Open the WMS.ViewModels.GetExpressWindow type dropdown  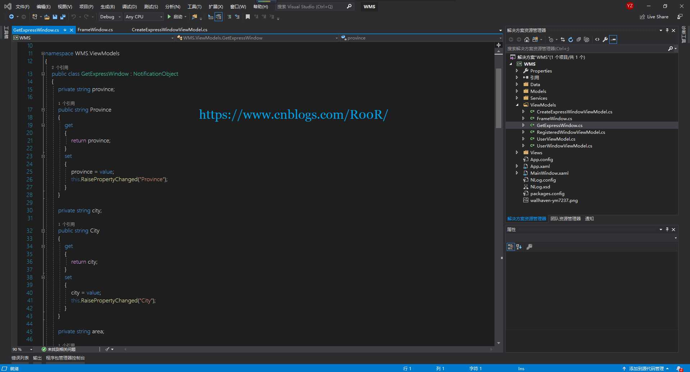[257, 38]
